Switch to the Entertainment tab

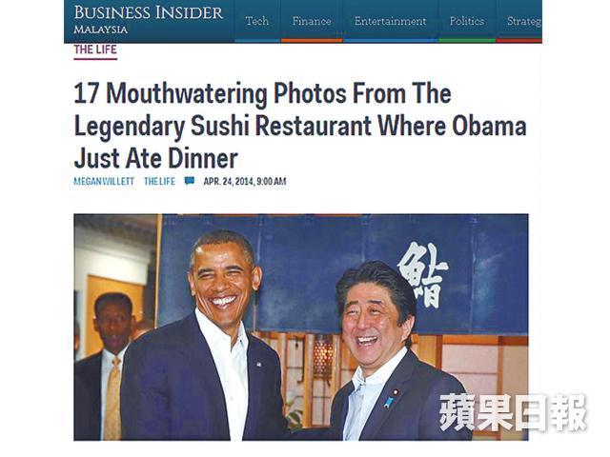[390, 21]
